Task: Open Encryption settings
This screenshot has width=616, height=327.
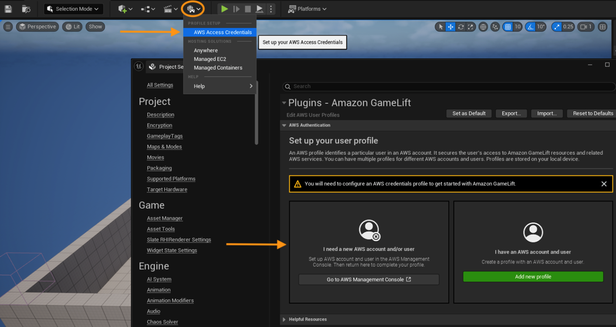Action: (159, 125)
